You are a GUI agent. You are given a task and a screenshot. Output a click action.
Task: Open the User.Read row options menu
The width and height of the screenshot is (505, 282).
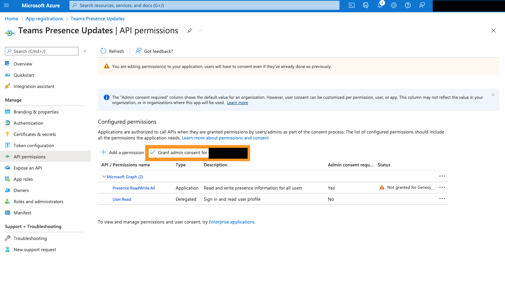point(442,199)
